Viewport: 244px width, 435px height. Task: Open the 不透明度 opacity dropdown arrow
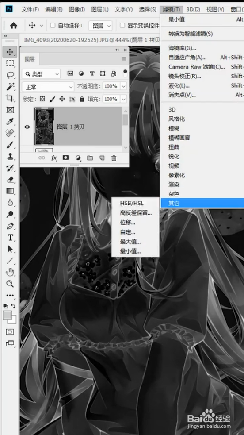(x=123, y=86)
